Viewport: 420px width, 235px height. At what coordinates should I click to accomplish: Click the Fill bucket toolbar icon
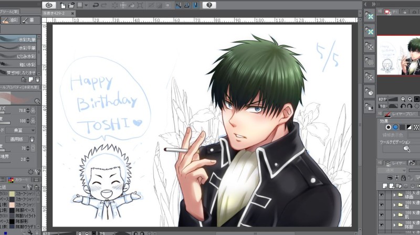(x=132, y=5)
